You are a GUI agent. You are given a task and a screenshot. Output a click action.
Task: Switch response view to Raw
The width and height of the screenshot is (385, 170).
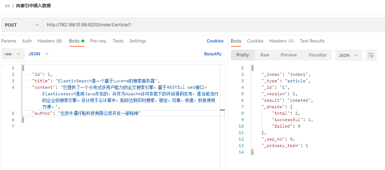pos(265,55)
